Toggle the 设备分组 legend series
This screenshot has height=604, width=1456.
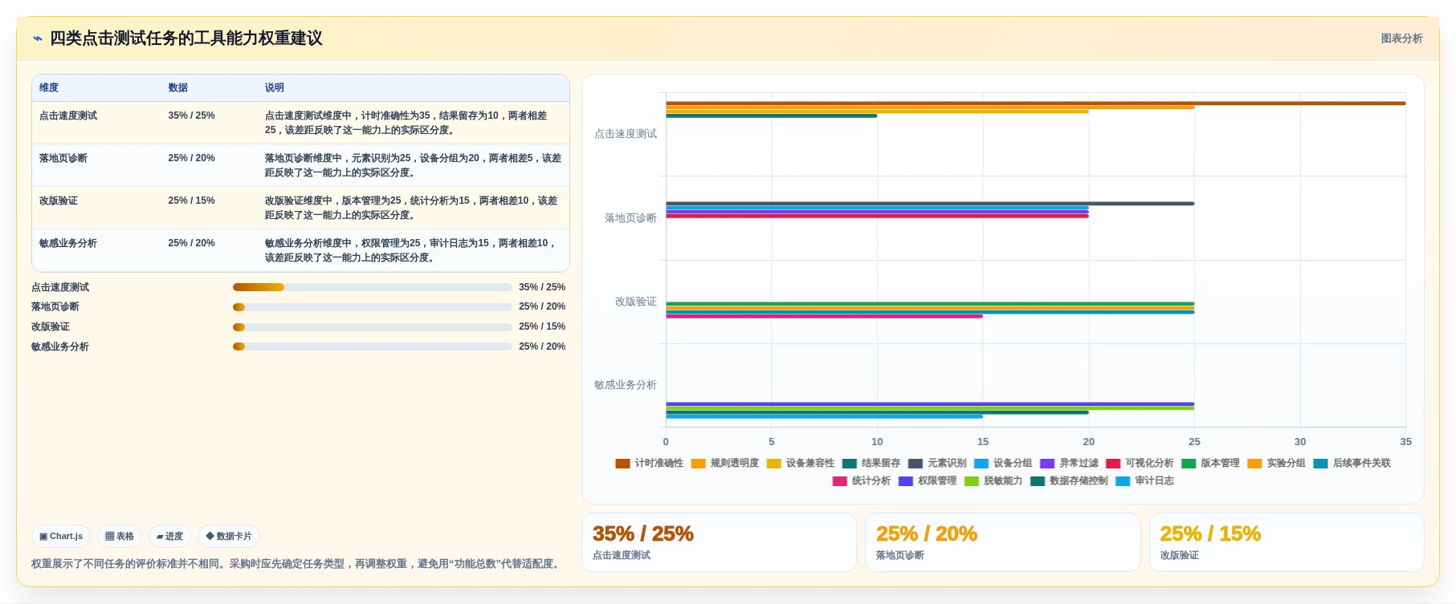pyautogui.click(x=1002, y=463)
